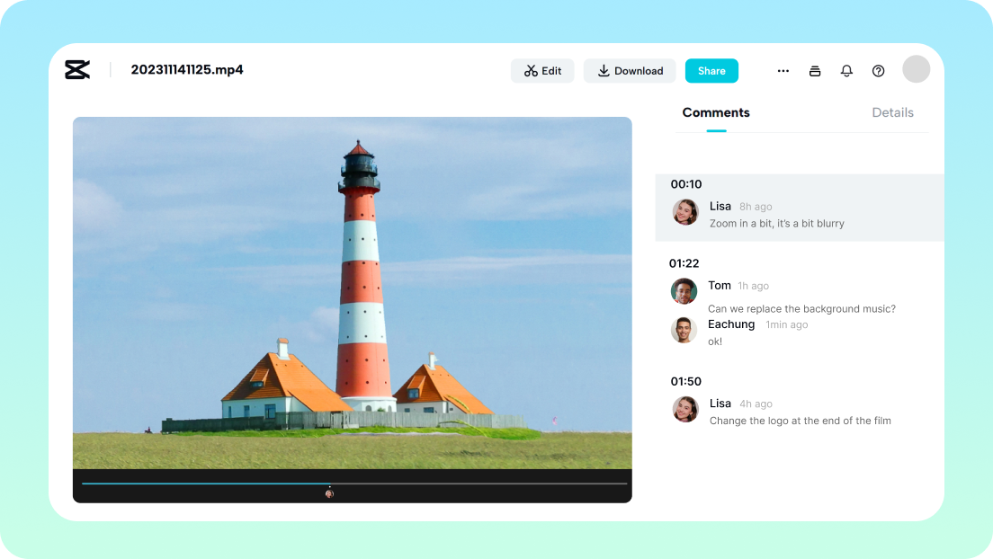Click the Download arrow icon
Screen dimensions: 993x559
point(604,70)
